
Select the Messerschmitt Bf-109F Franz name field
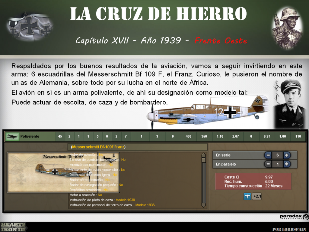click(x=138, y=147)
